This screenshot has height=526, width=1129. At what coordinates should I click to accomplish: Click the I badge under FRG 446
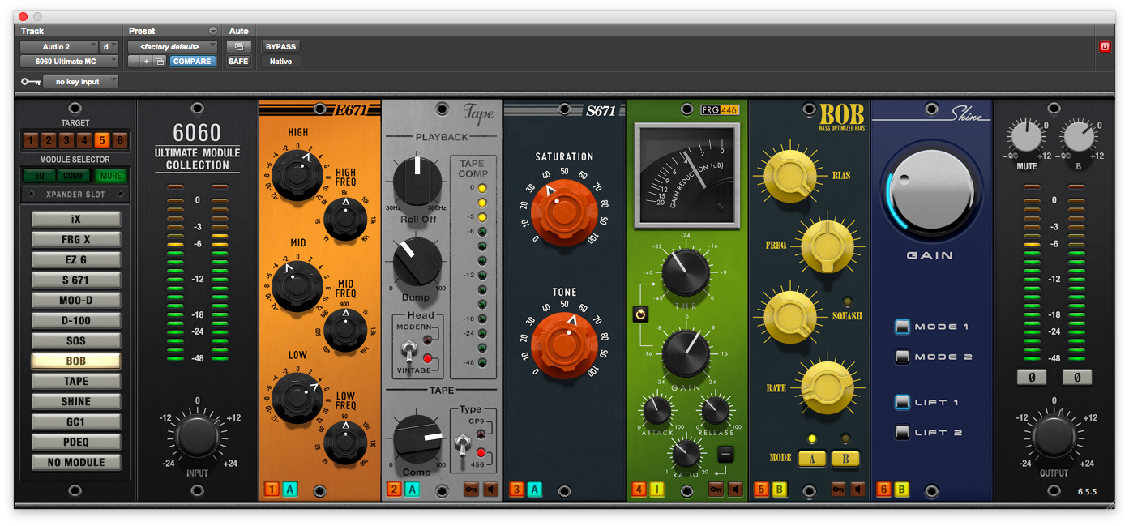pyautogui.click(x=657, y=489)
